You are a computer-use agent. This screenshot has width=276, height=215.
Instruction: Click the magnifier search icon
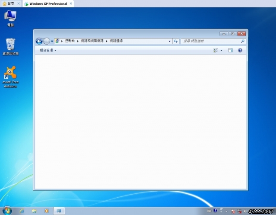[242, 41]
